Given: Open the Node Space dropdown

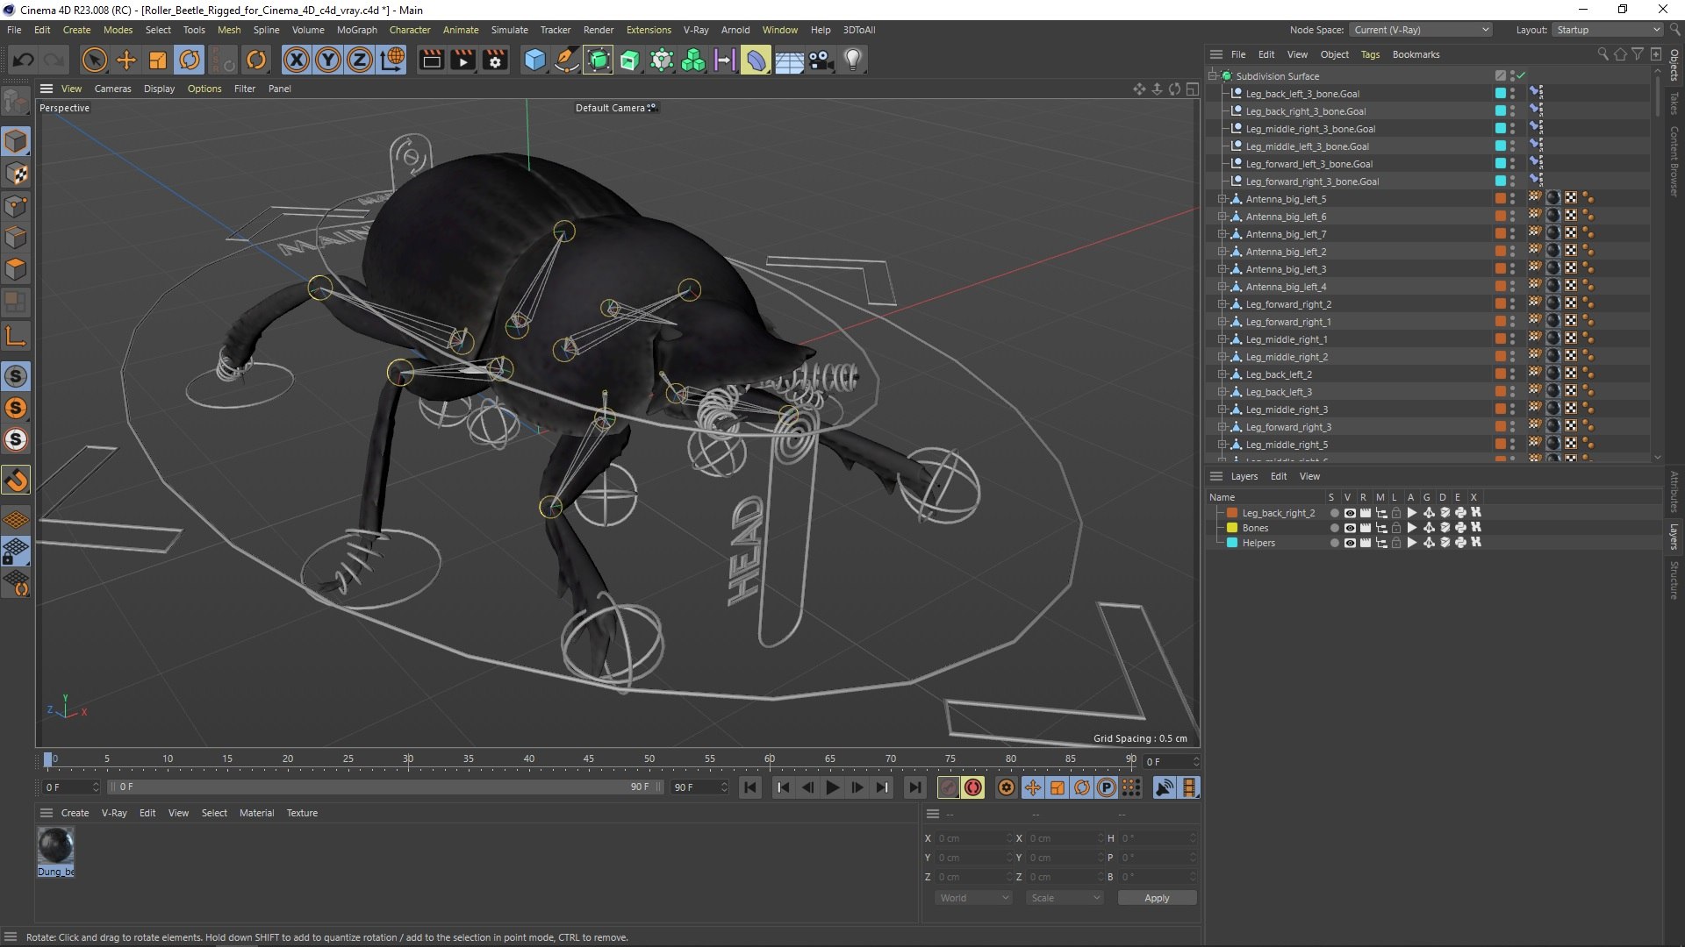Looking at the screenshot, I should tap(1421, 30).
